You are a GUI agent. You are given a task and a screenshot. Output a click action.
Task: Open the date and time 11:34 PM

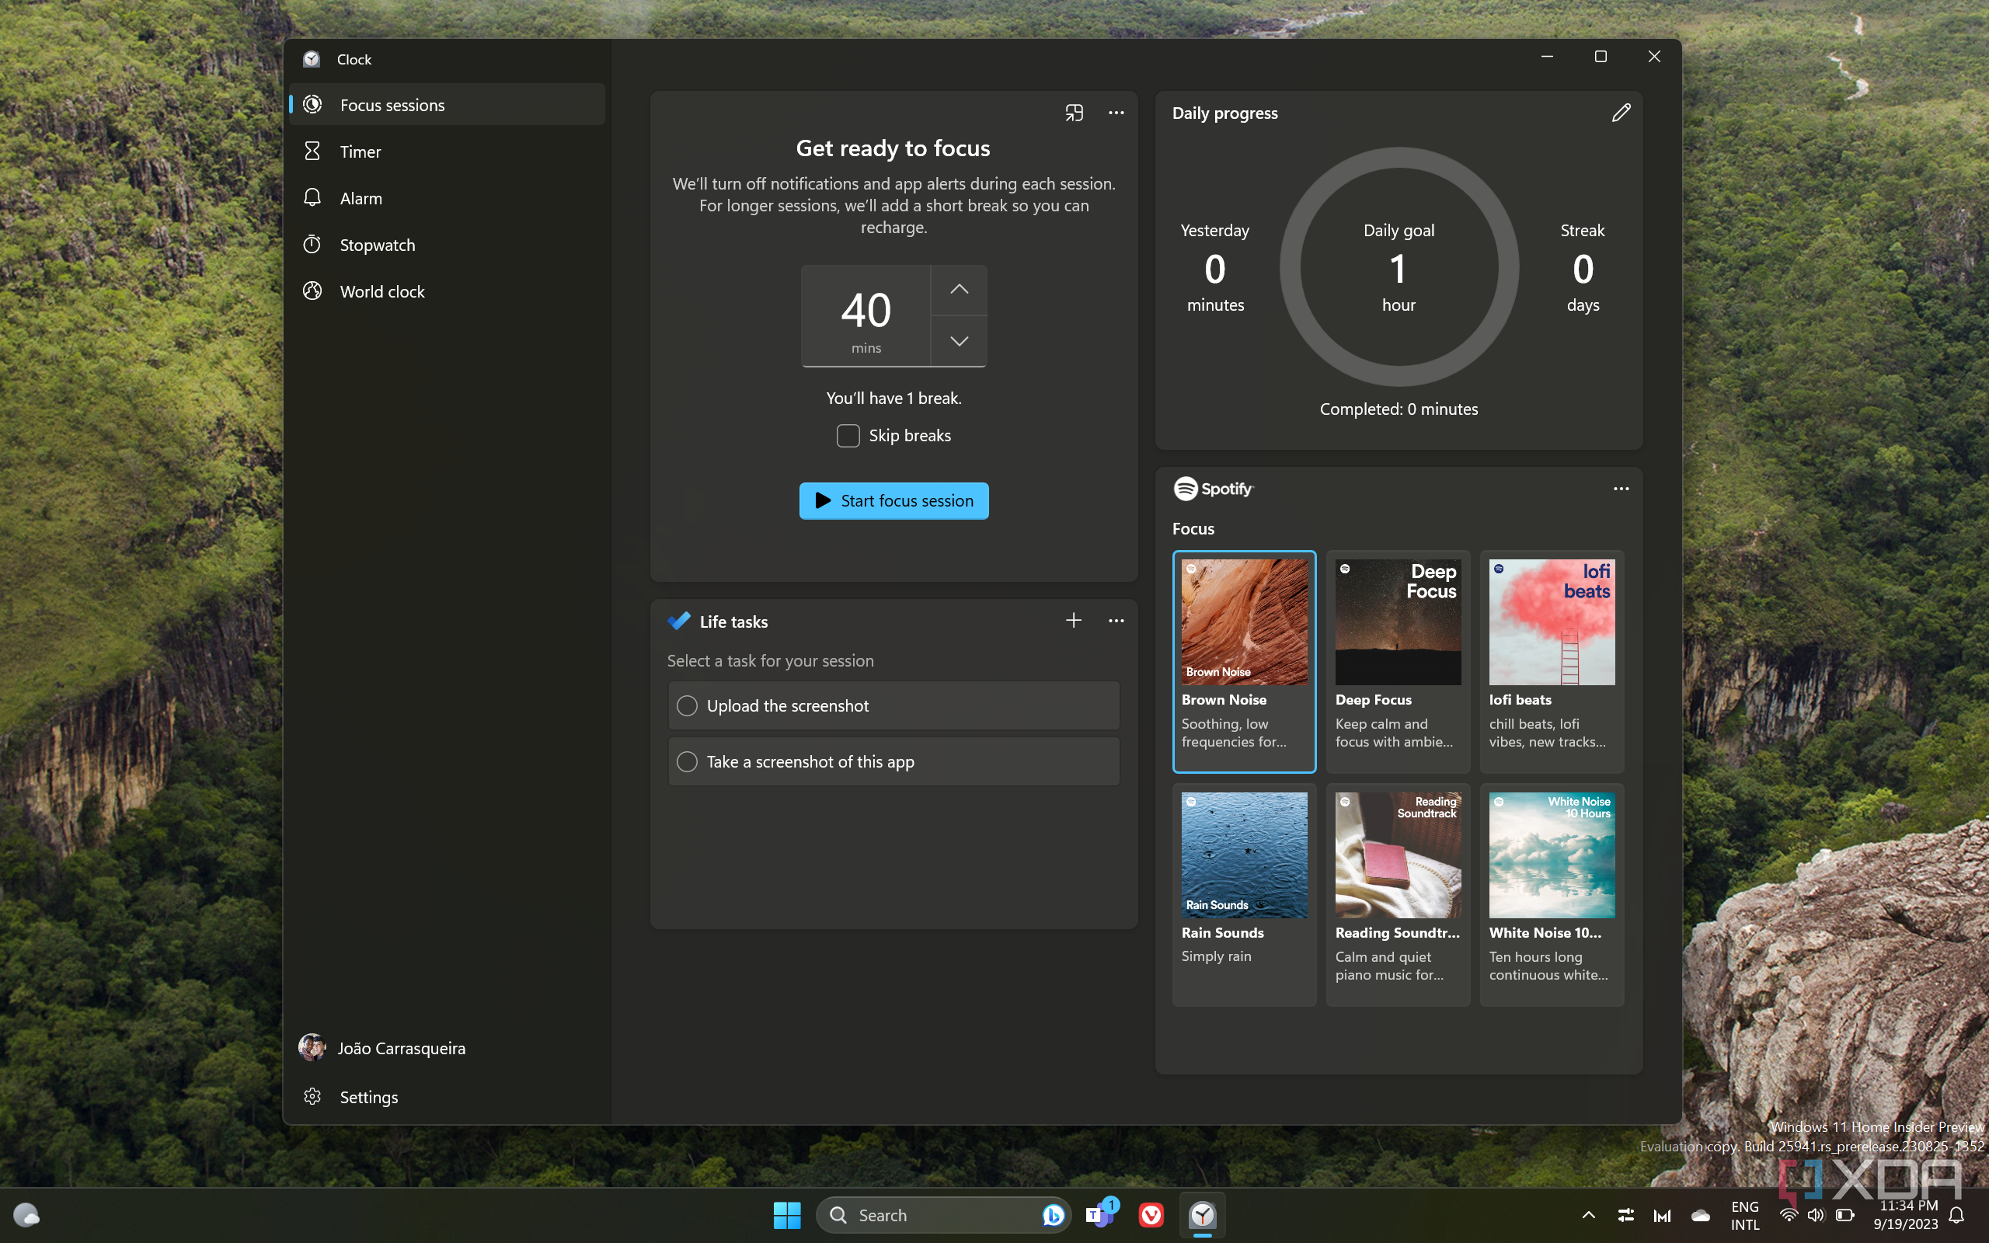[1907, 1215]
